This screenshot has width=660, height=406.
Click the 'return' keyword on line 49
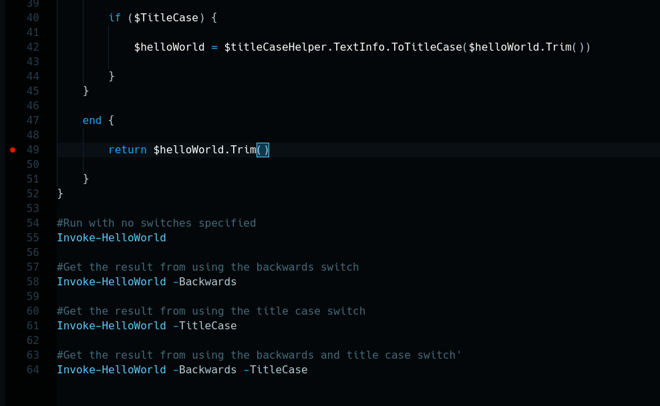[x=127, y=150]
